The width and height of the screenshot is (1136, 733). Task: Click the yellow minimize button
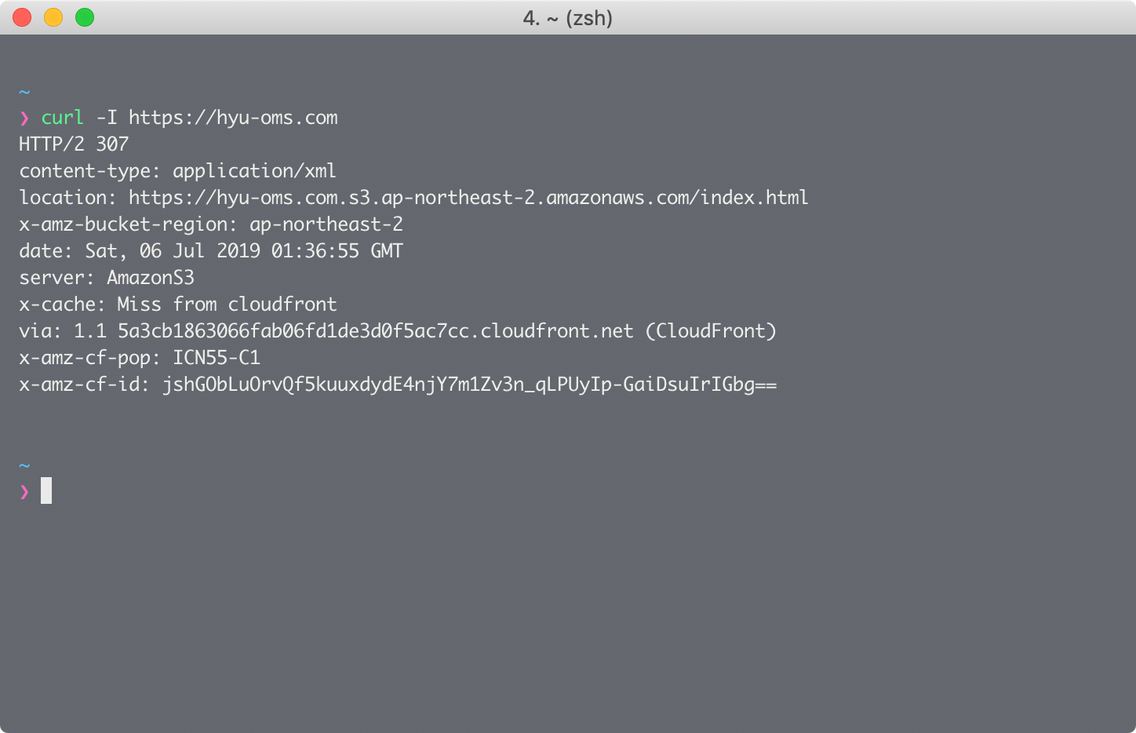click(x=53, y=16)
